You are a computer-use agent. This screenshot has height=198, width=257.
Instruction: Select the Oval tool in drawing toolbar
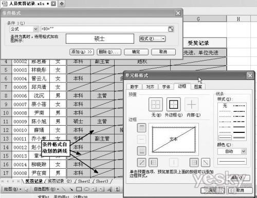tap(86, 189)
